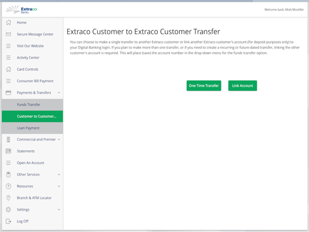Image resolution: width=309 pixels, height=232 pixels.
Task: Click the Commercial and Premier label
Action: click(x=36, y=140)
